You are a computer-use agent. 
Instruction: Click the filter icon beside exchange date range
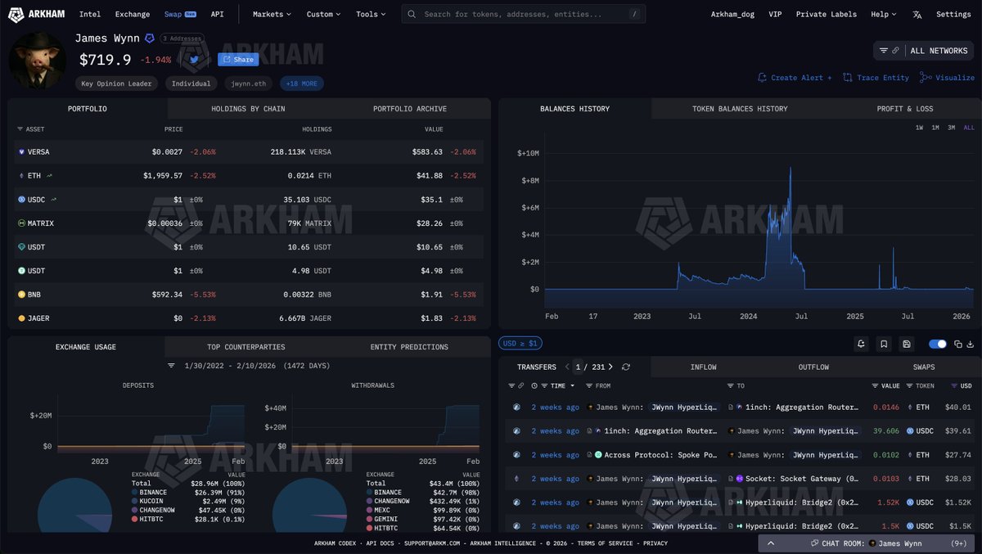(x=171, y=366)
